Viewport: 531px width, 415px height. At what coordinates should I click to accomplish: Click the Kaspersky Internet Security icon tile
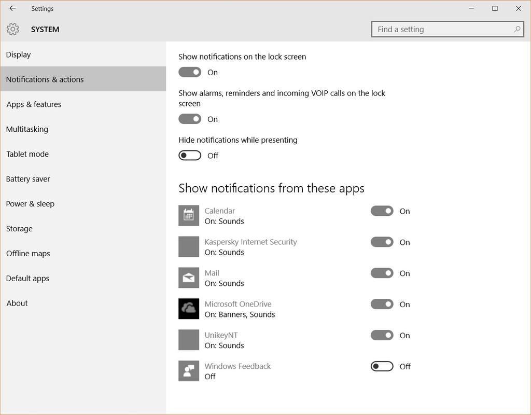pos(189,246)
